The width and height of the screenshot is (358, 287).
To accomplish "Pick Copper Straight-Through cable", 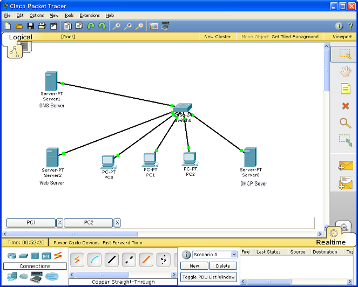I will pyautogui.click(x=112, y=260).
